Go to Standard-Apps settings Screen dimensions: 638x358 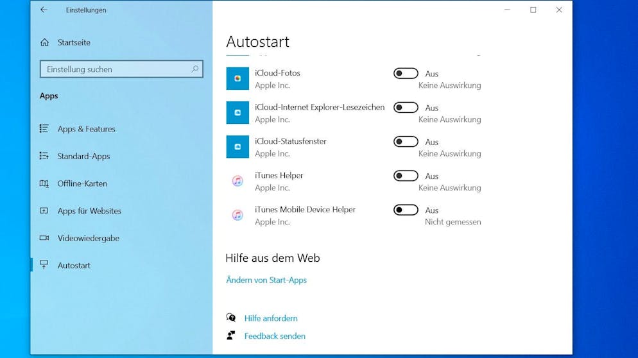tap(83, 156)
